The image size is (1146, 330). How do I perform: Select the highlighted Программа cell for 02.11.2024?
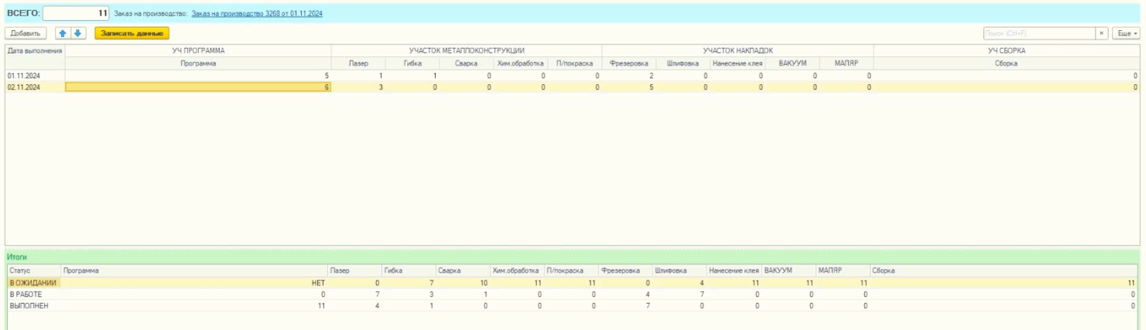pyautogui.click(x=198, y=87)
